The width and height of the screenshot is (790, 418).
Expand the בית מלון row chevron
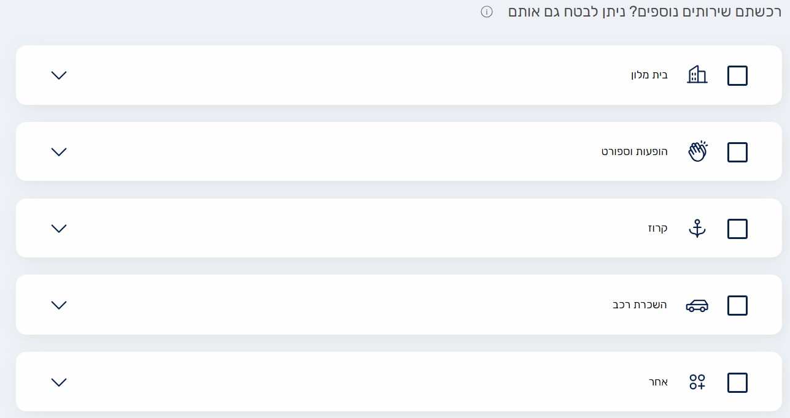[59, 75]
